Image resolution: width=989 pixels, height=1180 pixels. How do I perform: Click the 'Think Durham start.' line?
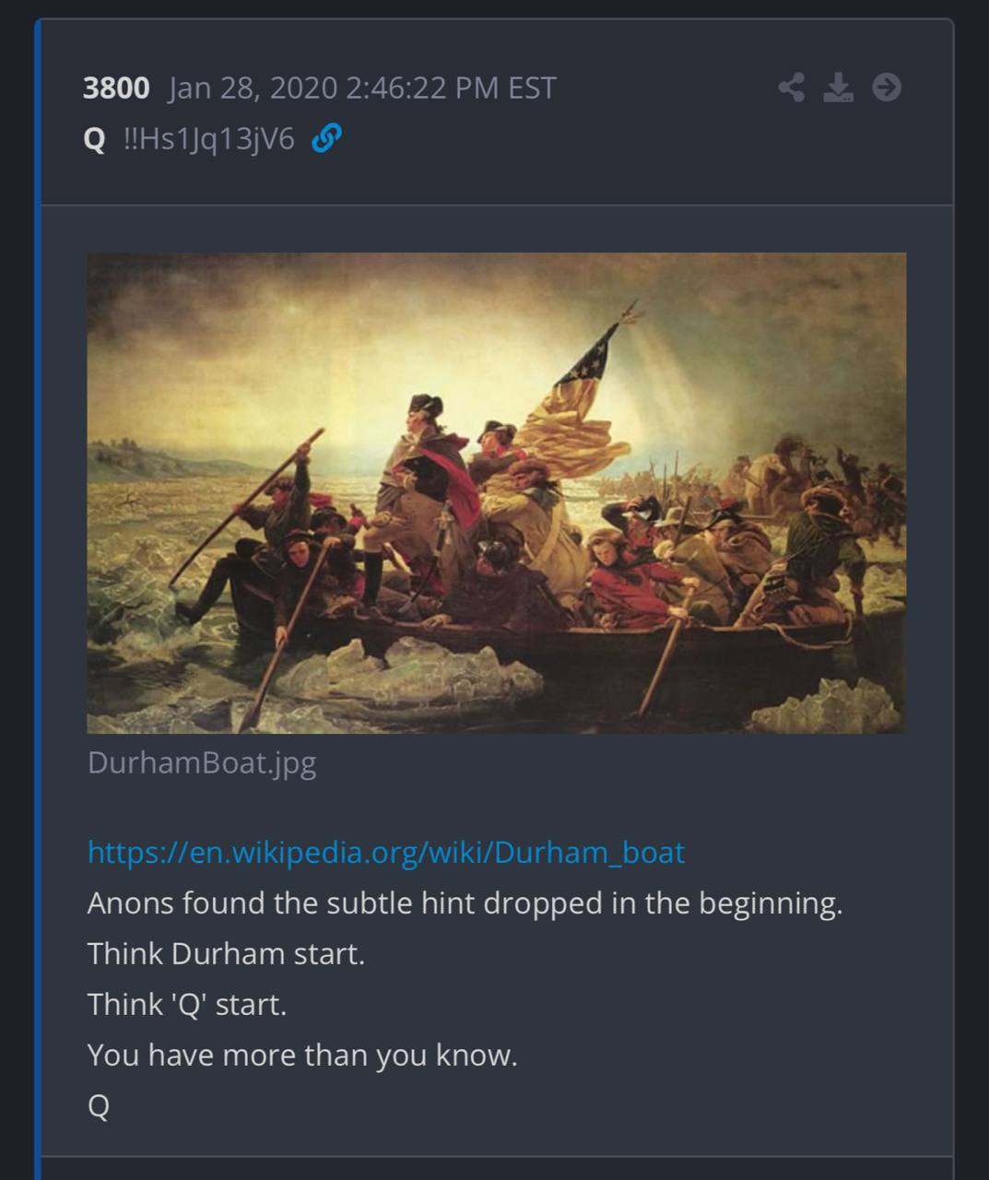coord(226,954)
